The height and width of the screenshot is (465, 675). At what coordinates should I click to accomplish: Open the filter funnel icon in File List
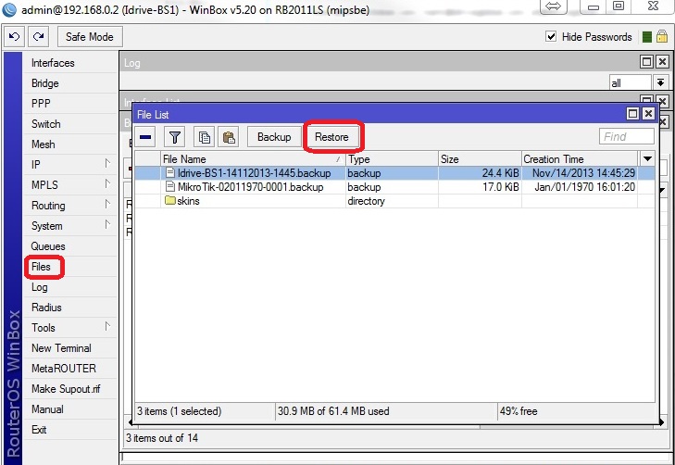(175, 137)
